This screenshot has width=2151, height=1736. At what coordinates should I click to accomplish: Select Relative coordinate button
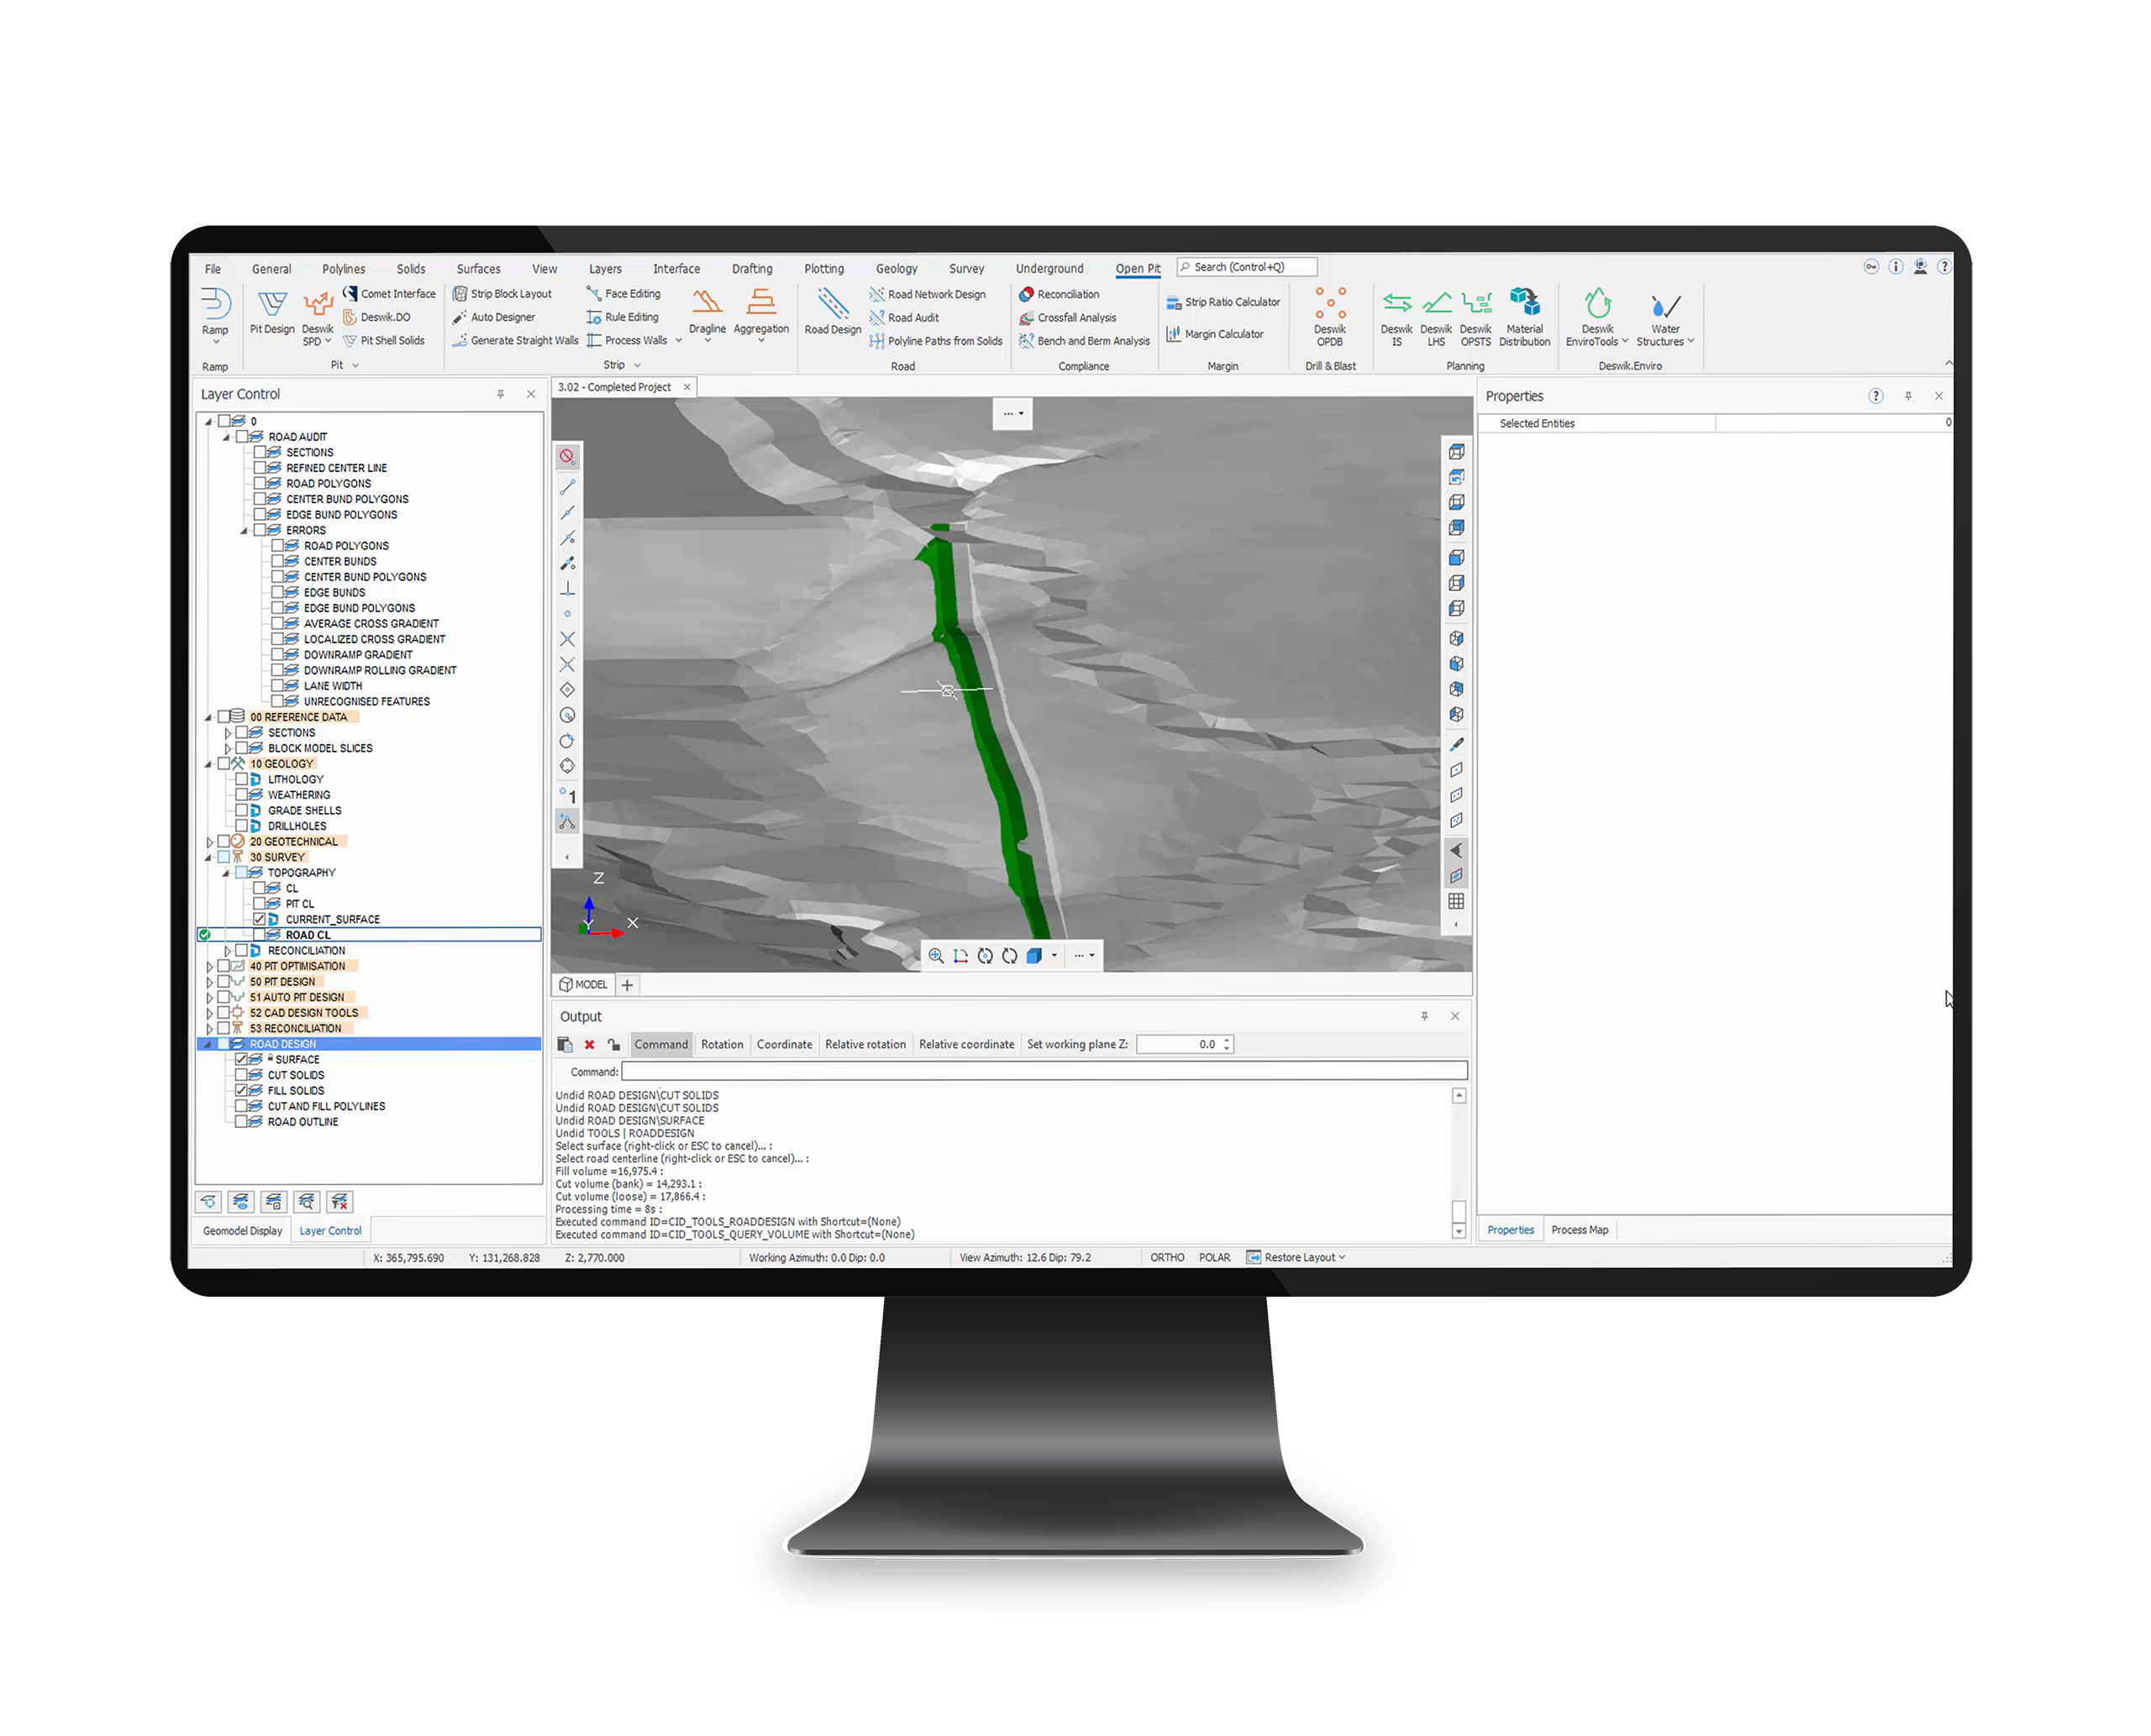[x=966, y=1045]
